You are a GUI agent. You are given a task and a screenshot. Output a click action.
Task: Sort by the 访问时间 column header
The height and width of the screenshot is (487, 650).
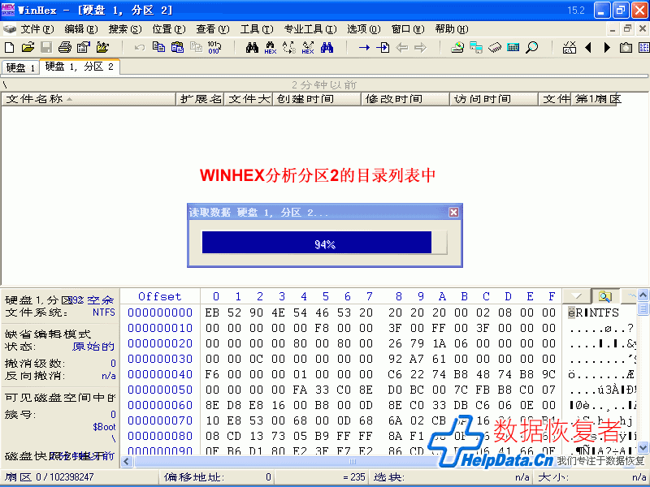[x=494, y=99]
